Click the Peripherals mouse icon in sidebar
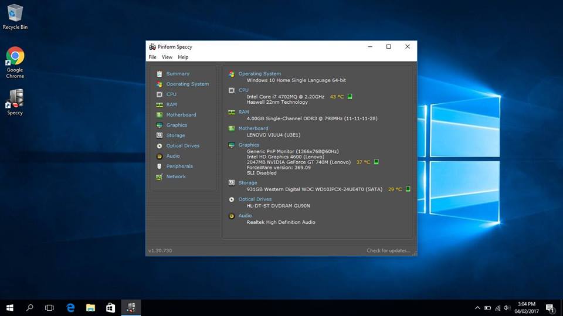563x316 pixels. tap(160, 167)
